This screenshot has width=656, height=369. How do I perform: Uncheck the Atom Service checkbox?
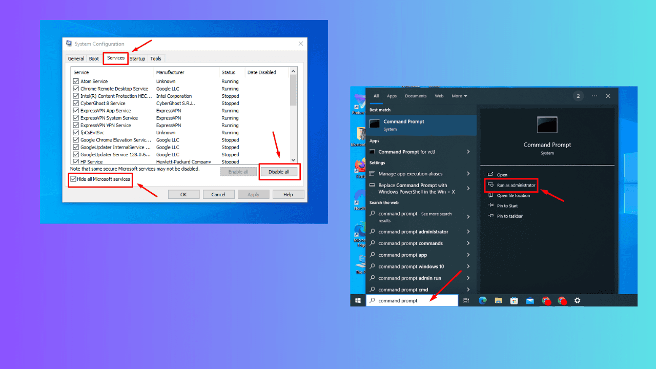(x=76, y=81)
